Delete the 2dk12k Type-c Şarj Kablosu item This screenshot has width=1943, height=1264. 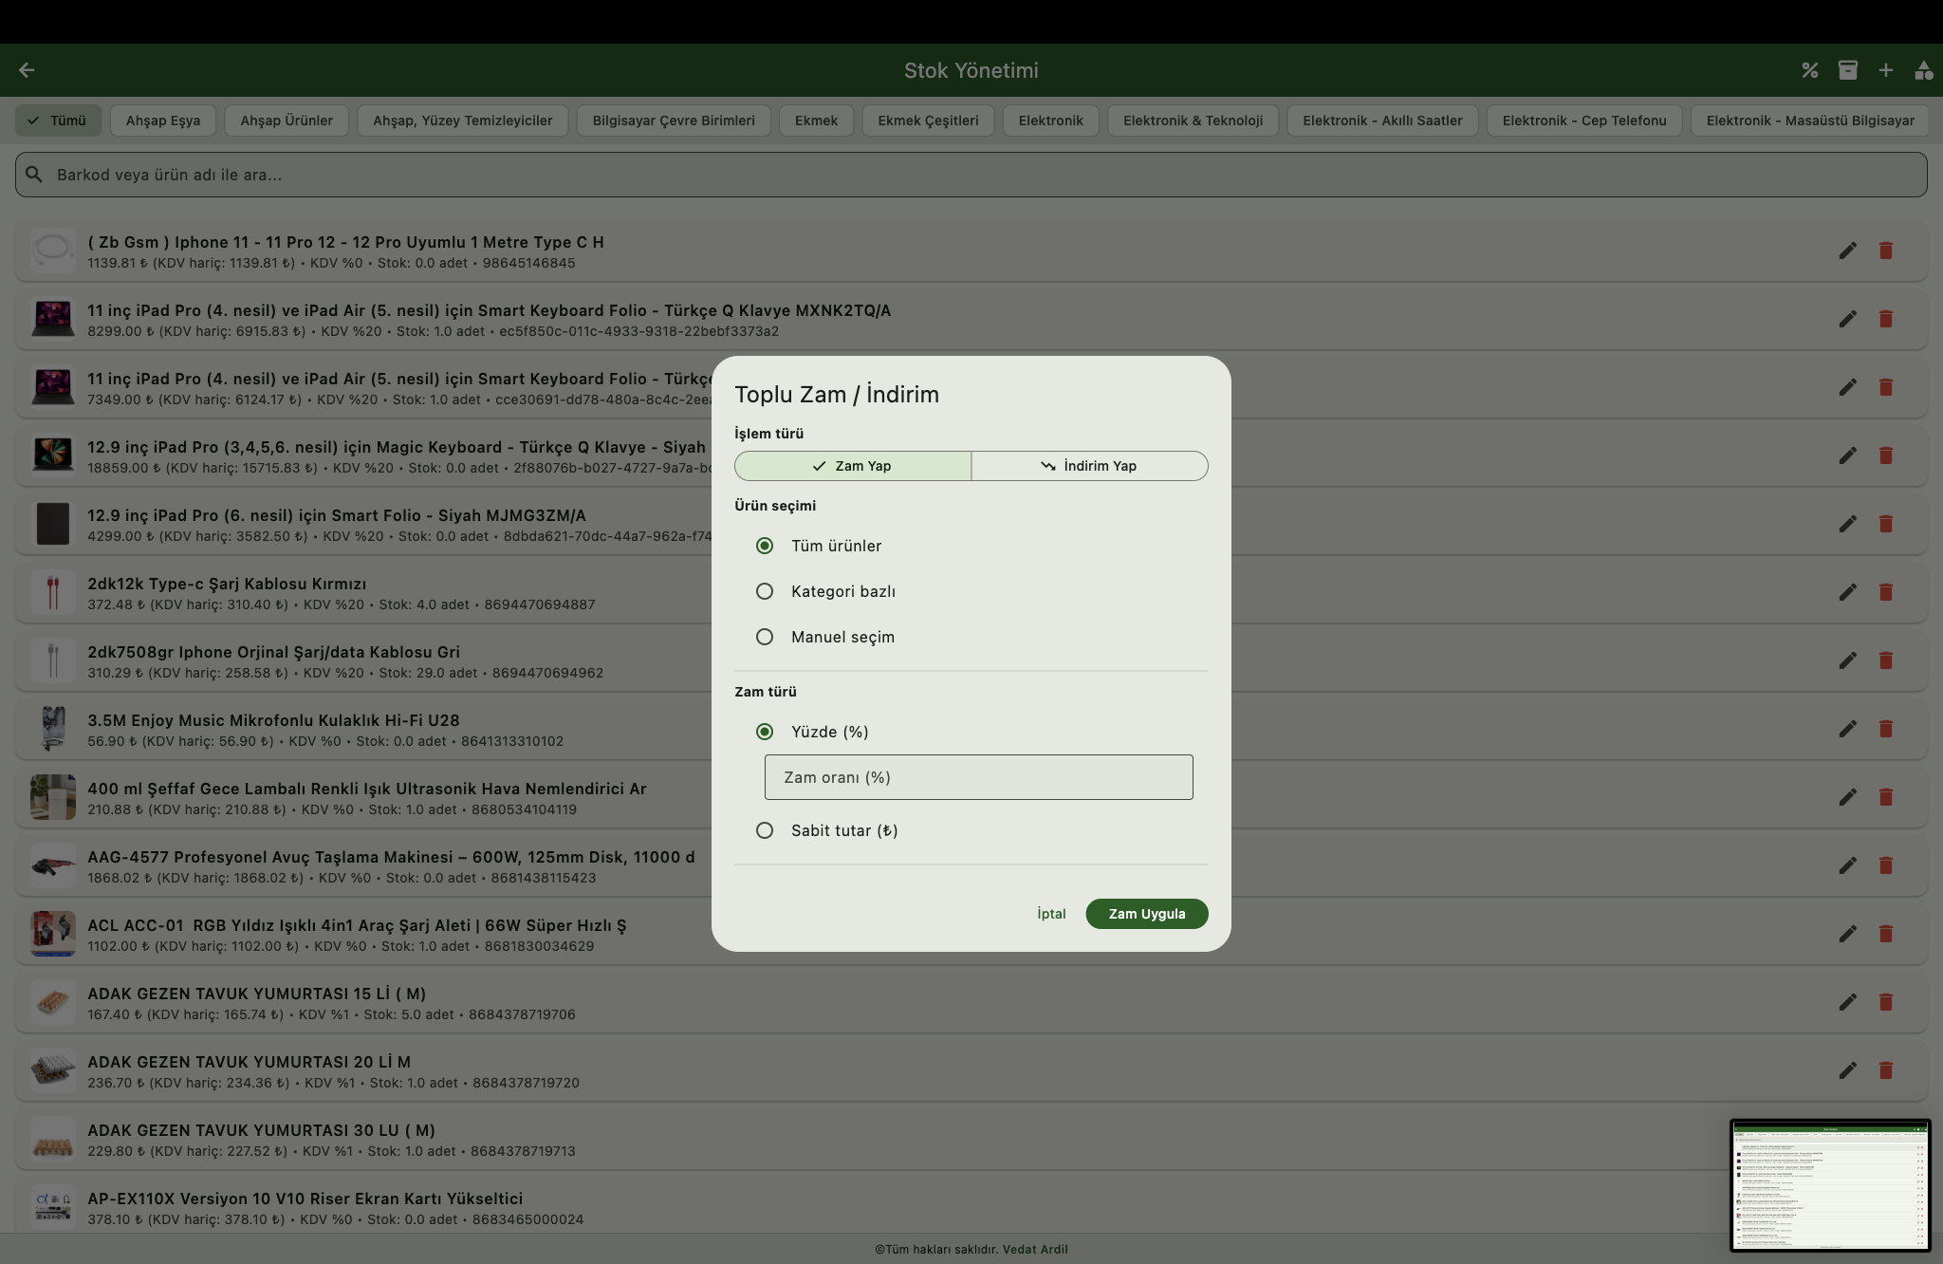point(1885,592)
